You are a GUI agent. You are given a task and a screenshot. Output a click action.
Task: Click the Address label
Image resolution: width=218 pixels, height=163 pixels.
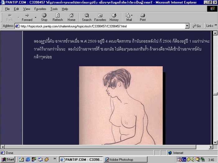coord(8,26)
